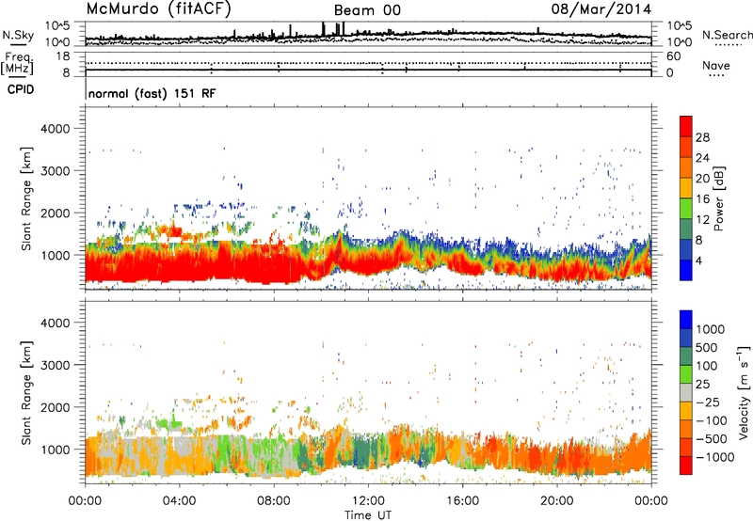Click the power panel 'Slant Range [km]' label

[x=26, y=198]
